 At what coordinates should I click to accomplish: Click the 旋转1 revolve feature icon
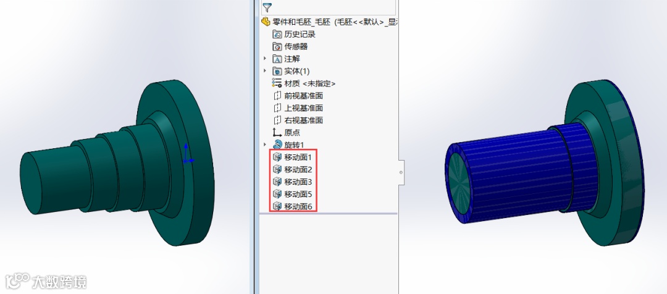coord(277,145)
